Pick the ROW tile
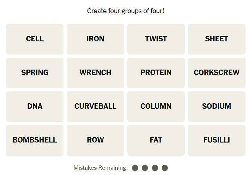 click(x=95, y=140)
